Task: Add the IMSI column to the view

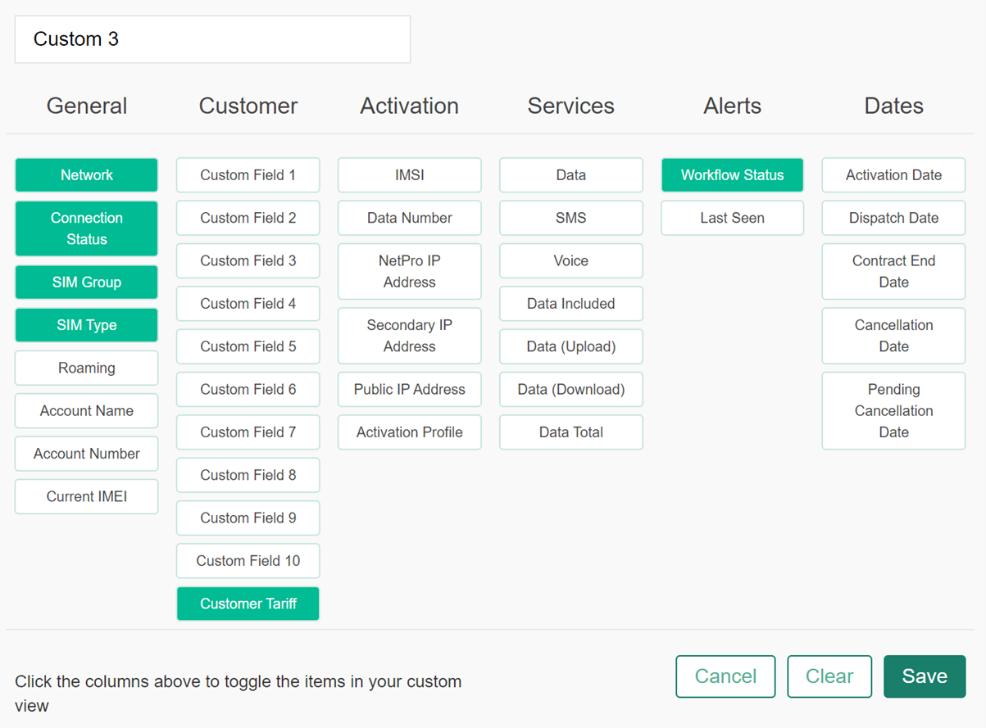Action: [x=409, y=174]
